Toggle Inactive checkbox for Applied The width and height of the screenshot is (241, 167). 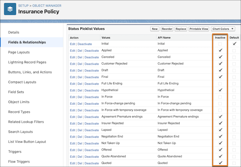221,50
